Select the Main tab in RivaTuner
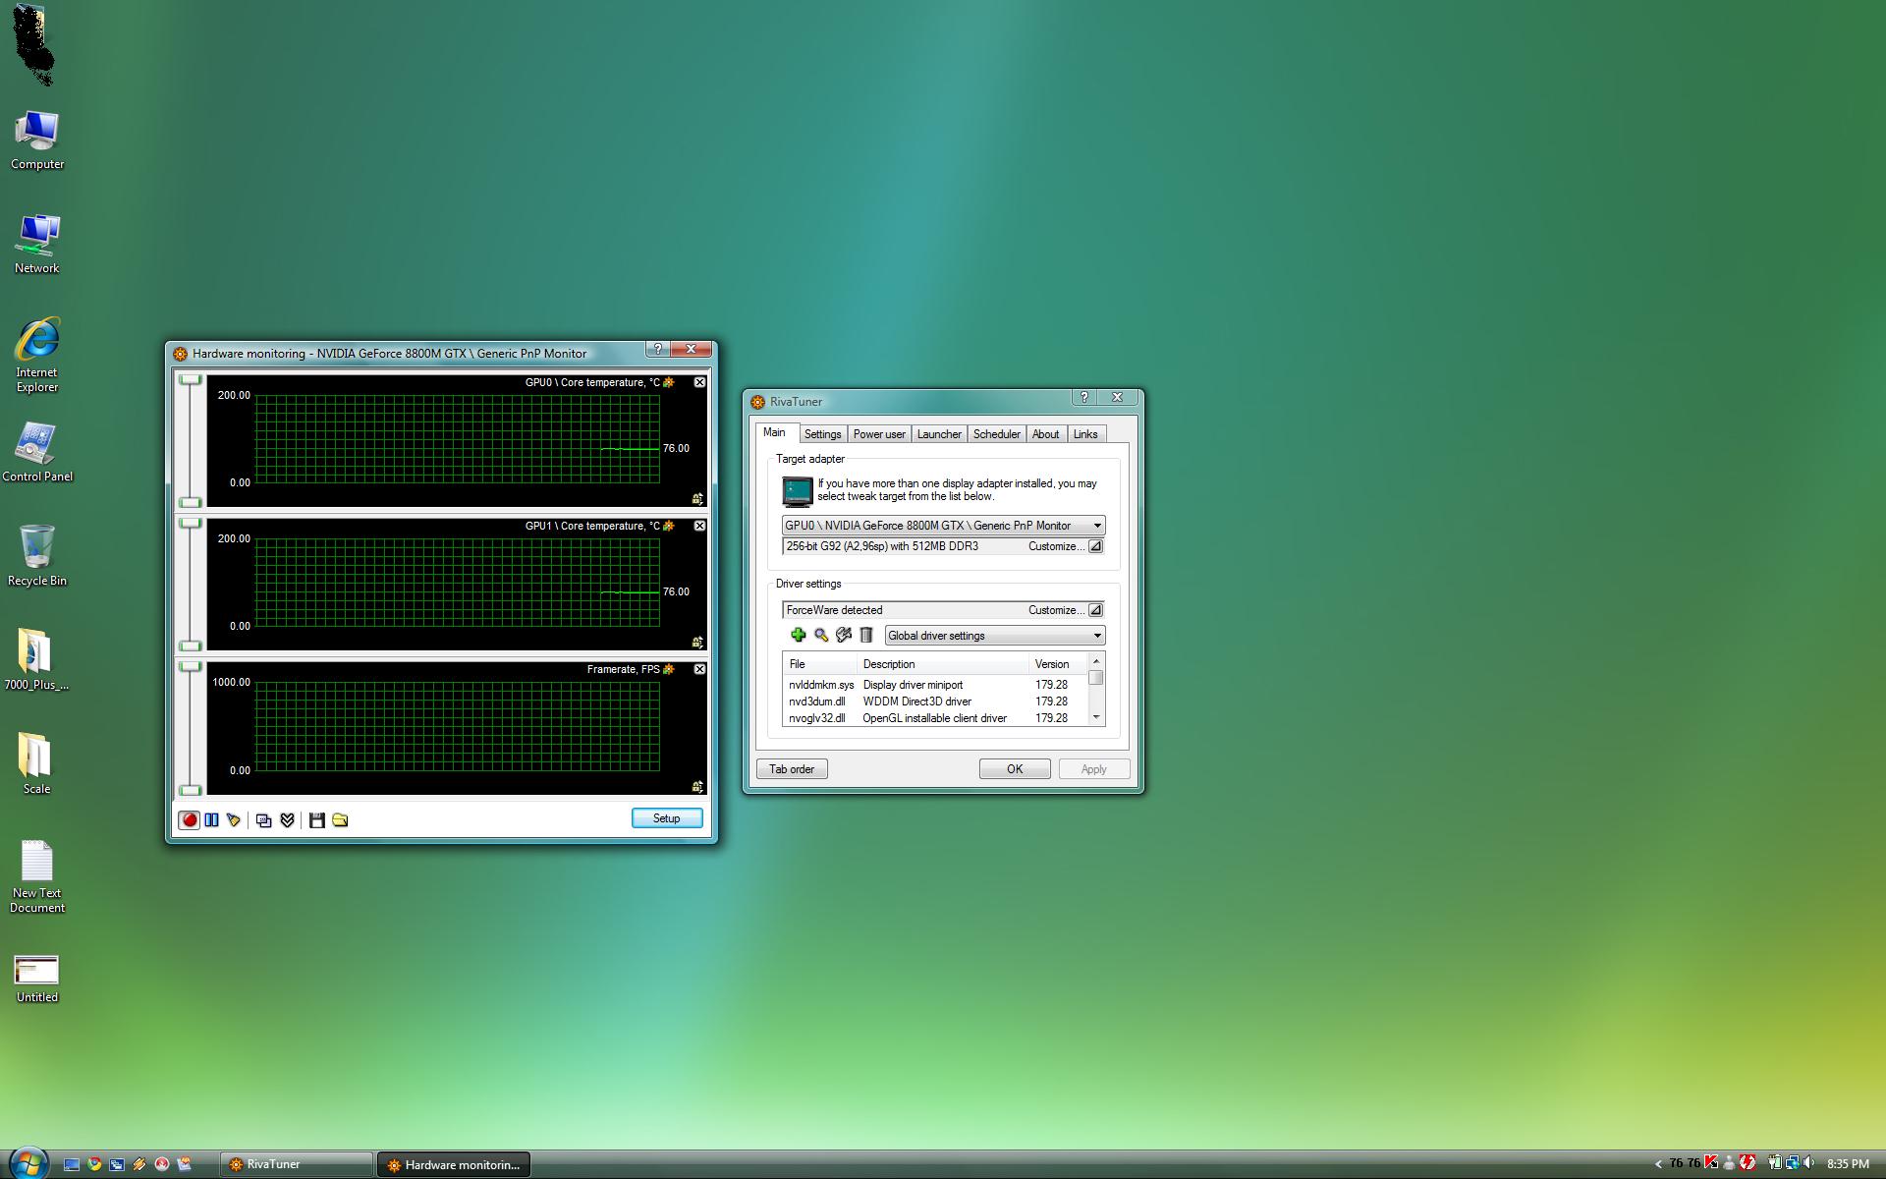The image size is (1886, 1179). (774, 432)
